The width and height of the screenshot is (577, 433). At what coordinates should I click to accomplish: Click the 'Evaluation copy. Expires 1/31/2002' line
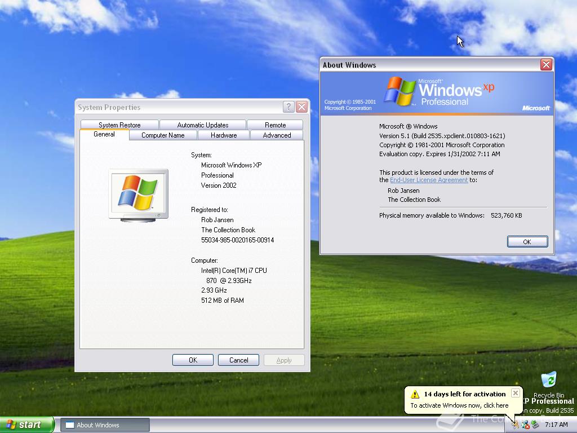440,154
